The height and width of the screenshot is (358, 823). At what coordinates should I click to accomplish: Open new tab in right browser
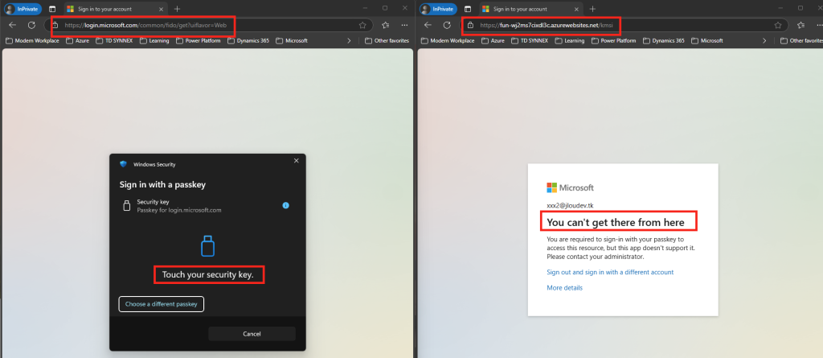click(x=592, y=9)
